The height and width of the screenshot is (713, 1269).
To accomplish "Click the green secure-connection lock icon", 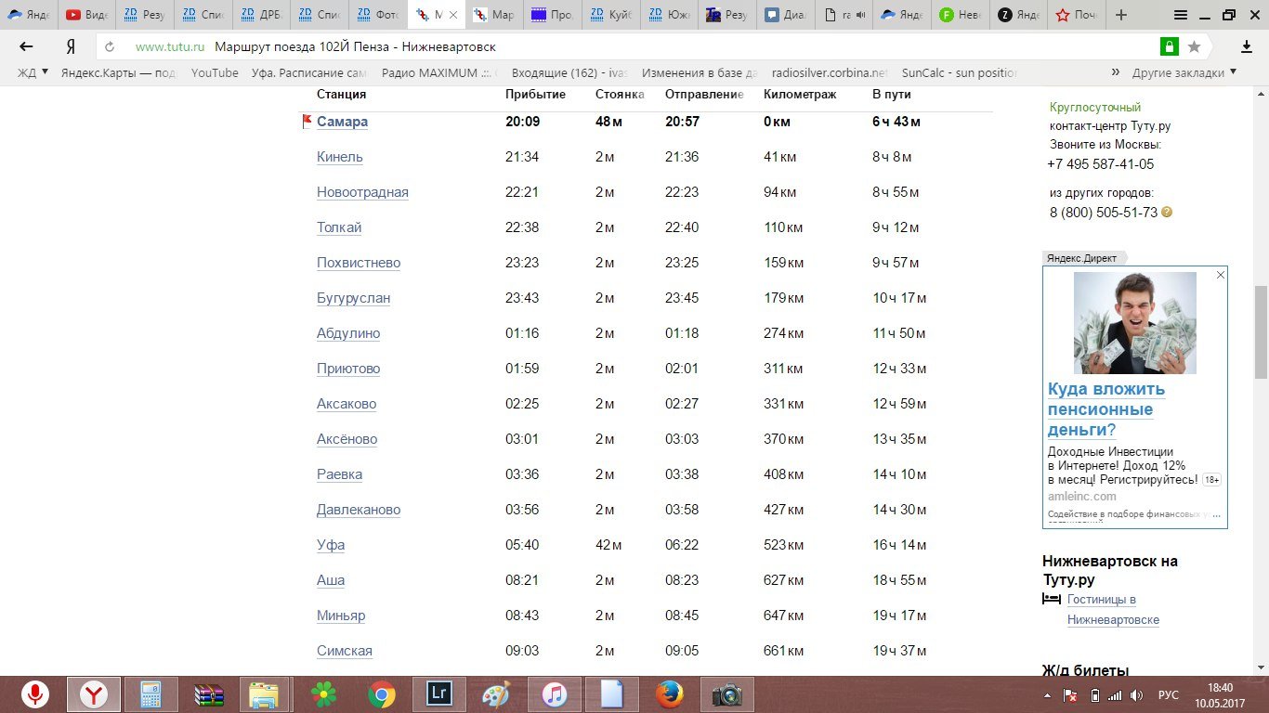I will [x=1169, y=46].
